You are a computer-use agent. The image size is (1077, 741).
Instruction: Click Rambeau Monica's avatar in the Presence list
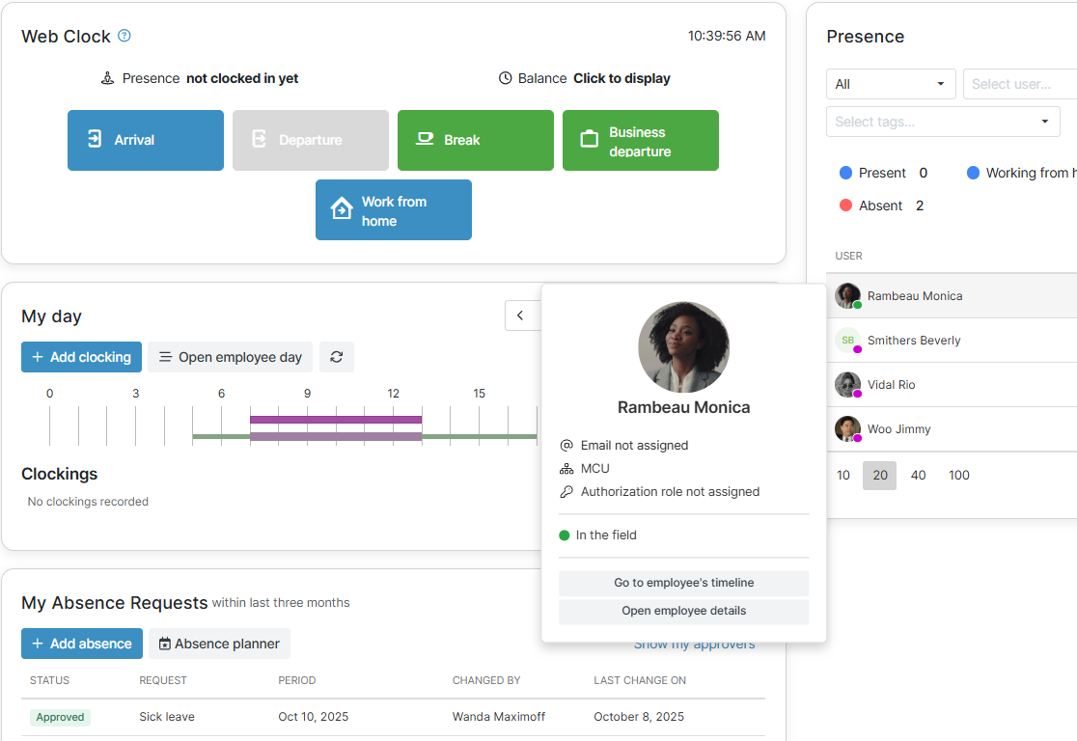(847, 296)
